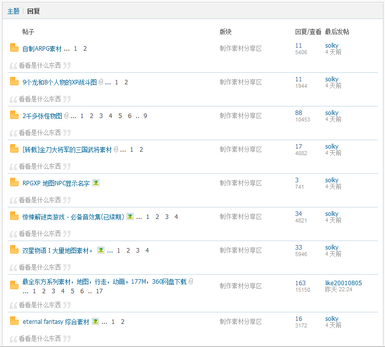Open thread 惊悚解谜类游戏 - 必备音效集
Viewport: 385px width, 347px height.
(73, 217)
